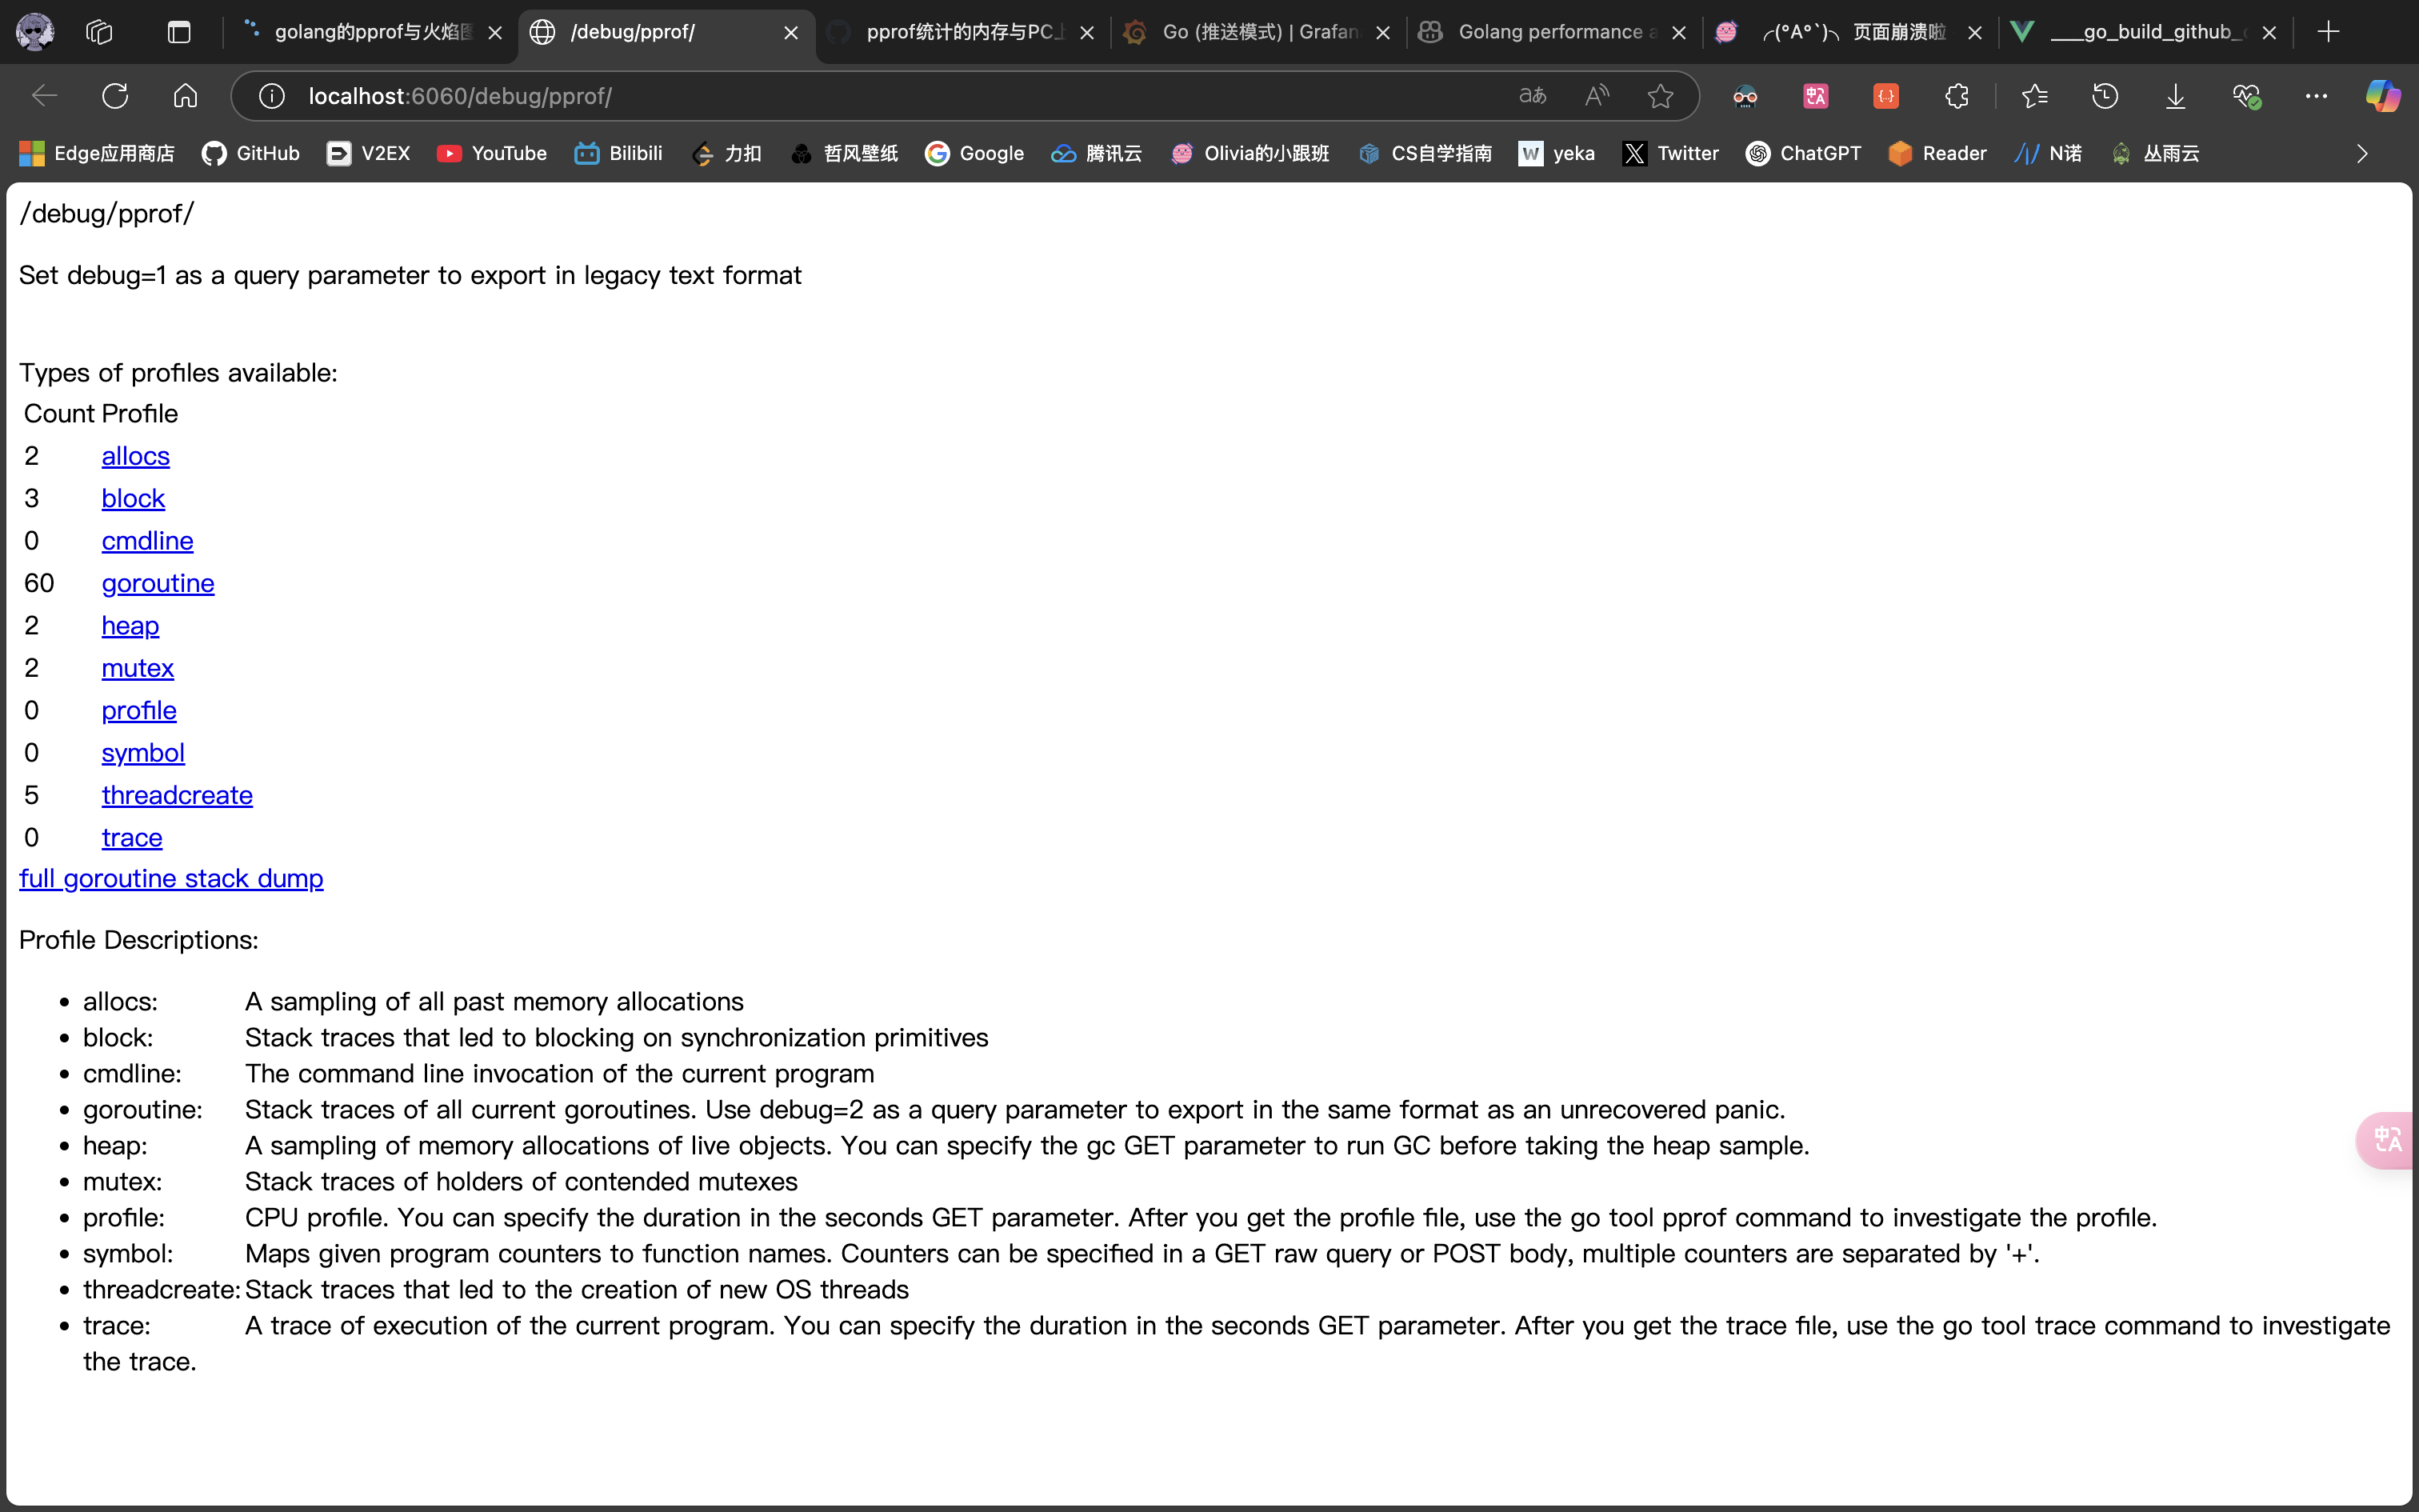Open the goroutine profile link
The width and height of the screenshot is (2419, 1512).
tap(158, 583)
